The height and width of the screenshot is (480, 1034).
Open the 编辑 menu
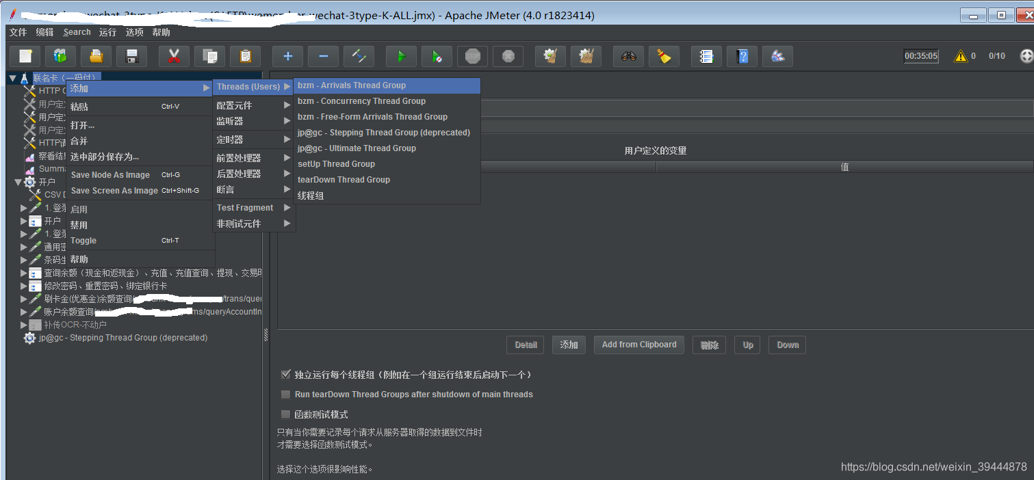45,32
